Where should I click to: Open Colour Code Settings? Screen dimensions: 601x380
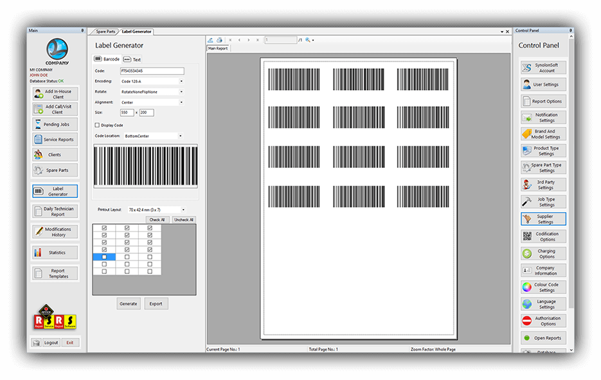543,287
